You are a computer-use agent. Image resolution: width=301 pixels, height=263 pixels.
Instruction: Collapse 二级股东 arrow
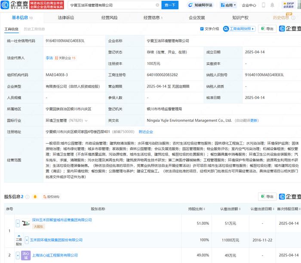coord(19,236)
